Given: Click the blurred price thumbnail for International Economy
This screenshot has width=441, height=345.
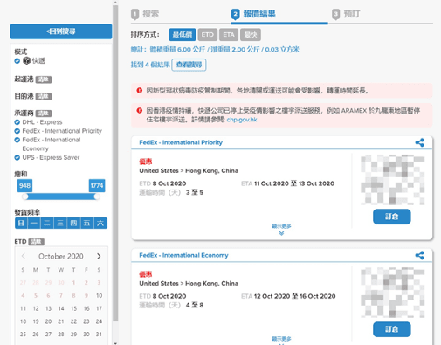Looking at the screenshot, I should [392, 292].
